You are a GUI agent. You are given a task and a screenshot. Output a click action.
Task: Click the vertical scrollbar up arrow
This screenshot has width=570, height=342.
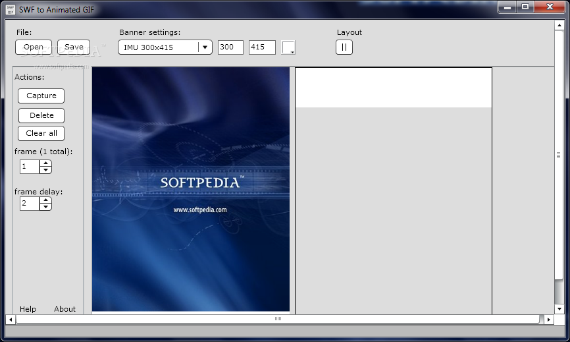(559, 25)
